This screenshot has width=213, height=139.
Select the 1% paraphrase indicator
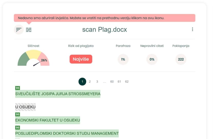pyautogui.click(x=123, y=59)
